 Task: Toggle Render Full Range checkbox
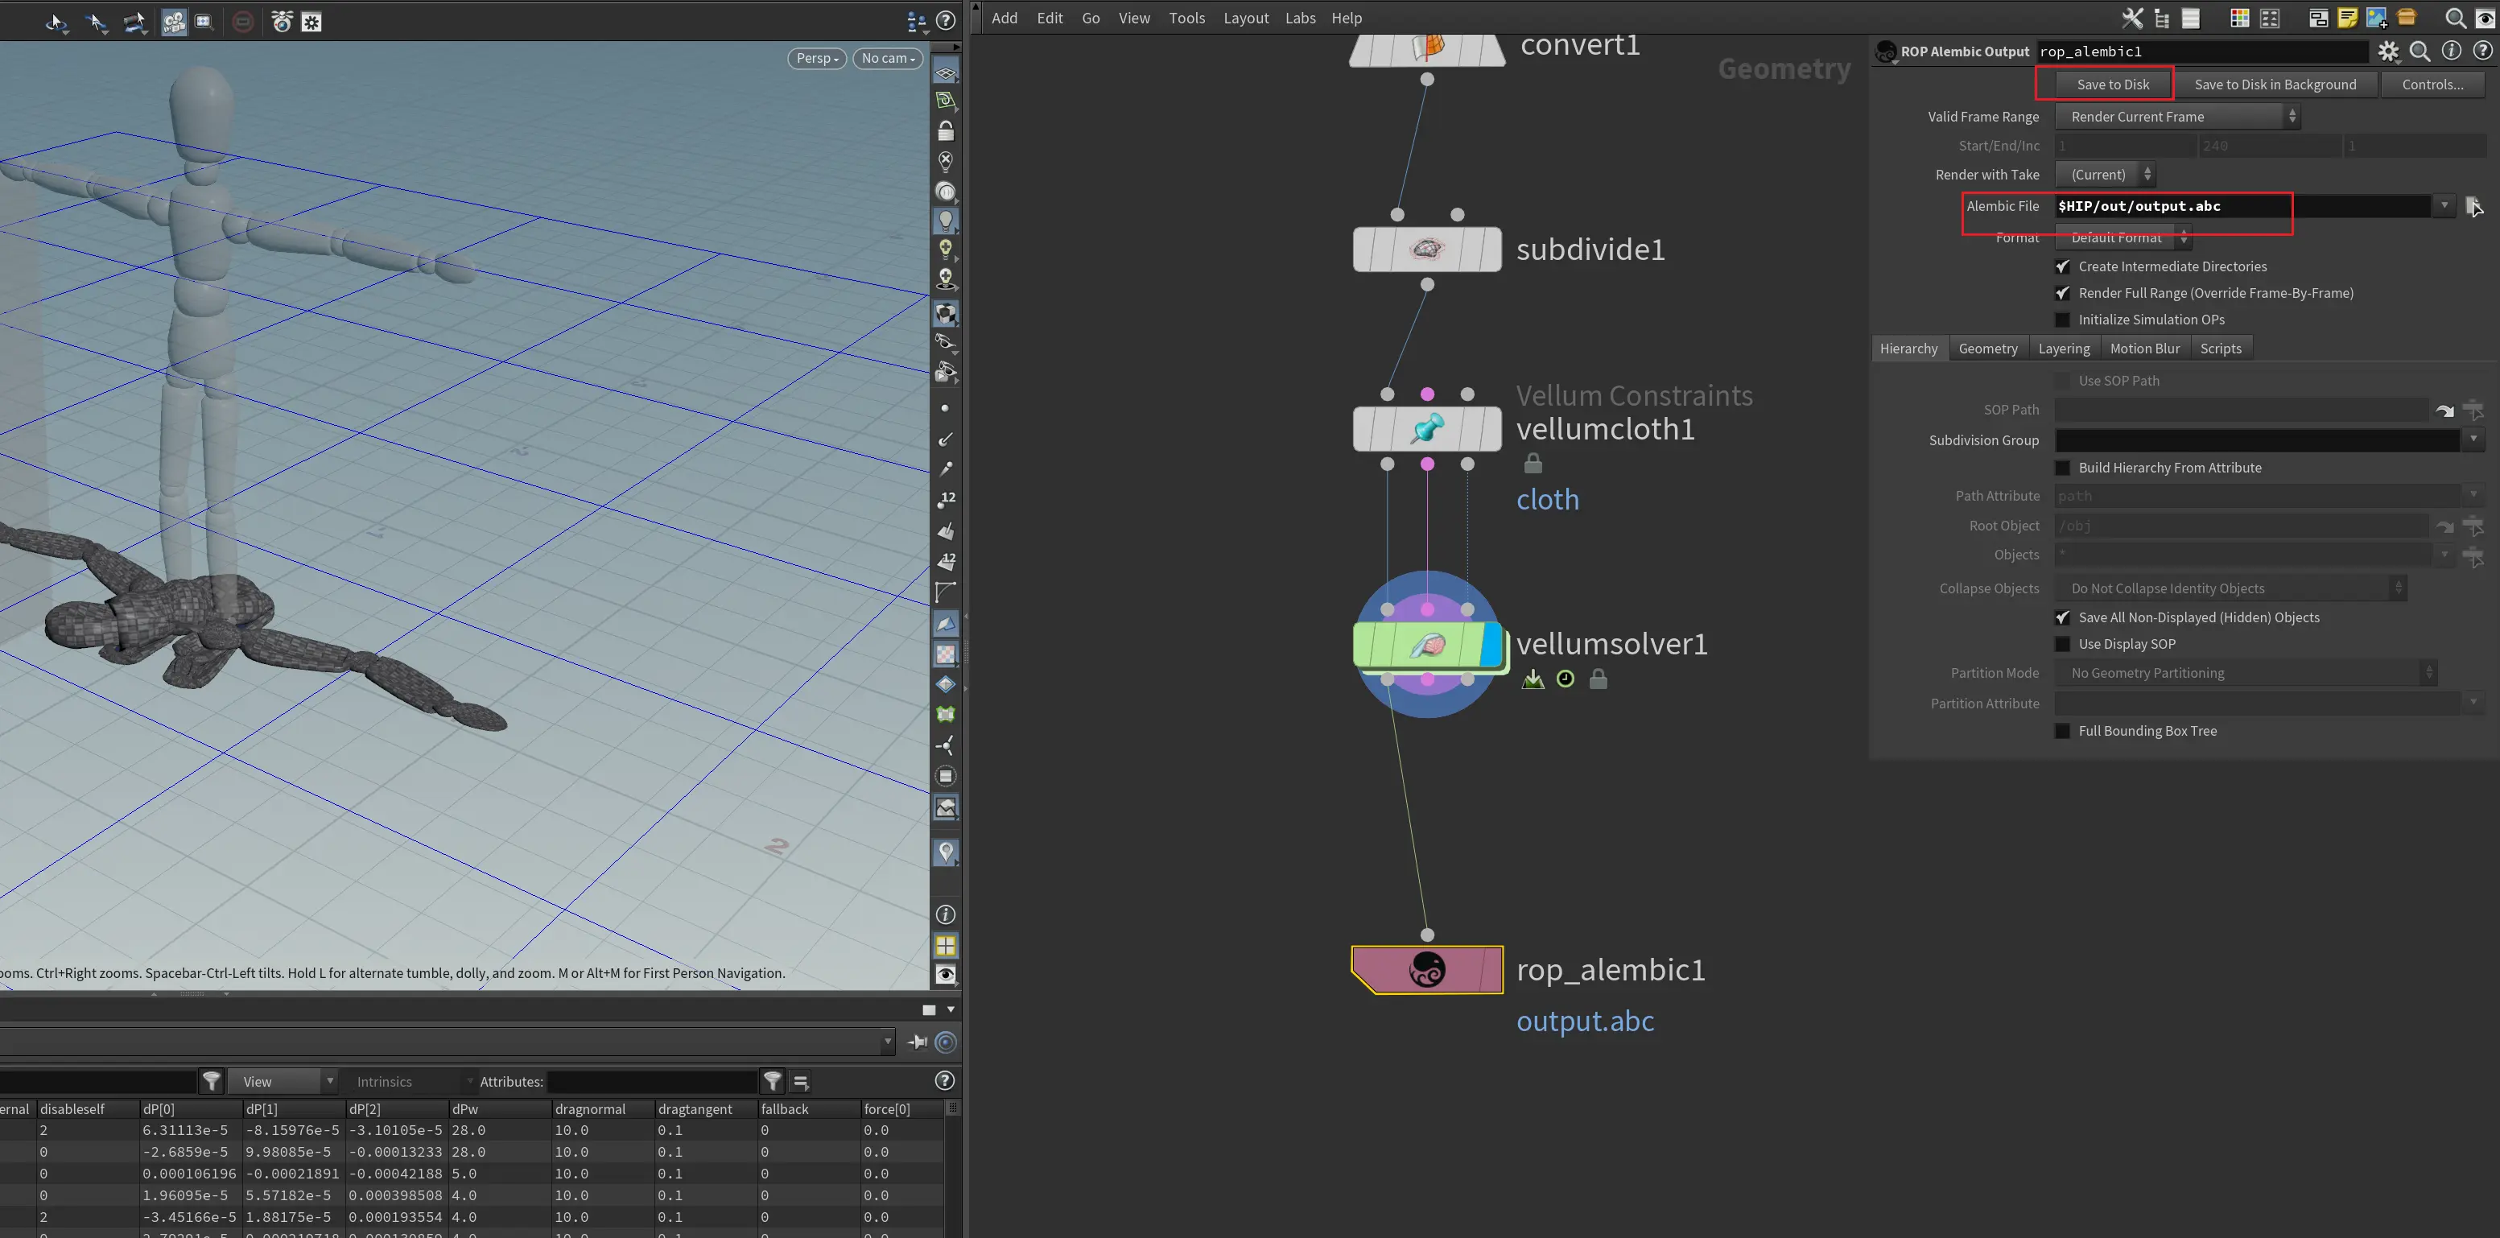pos(2062,293)
